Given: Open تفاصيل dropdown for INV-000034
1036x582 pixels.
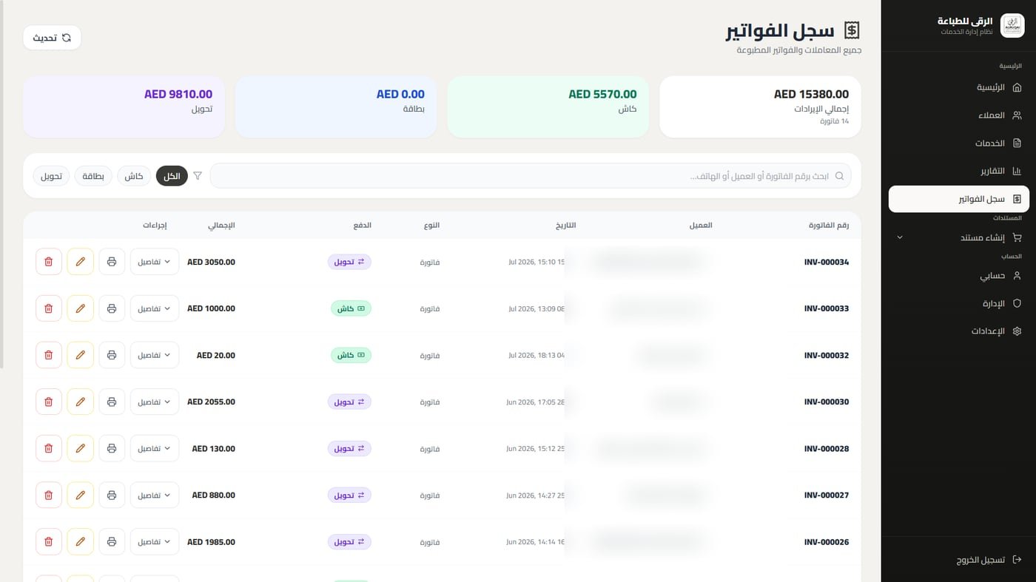Looking at the screenshot, I should click(155, 262).
